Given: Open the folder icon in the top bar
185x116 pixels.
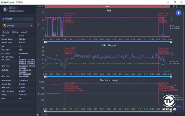Looking at the screenshot, I should click(177, 7).
